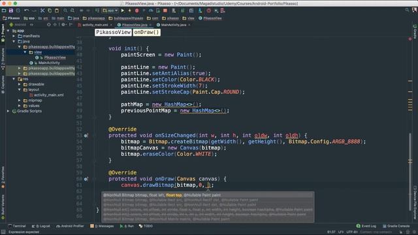Open the TODO tool window
This screenshot has width=418, height=235.
[146, 227]
